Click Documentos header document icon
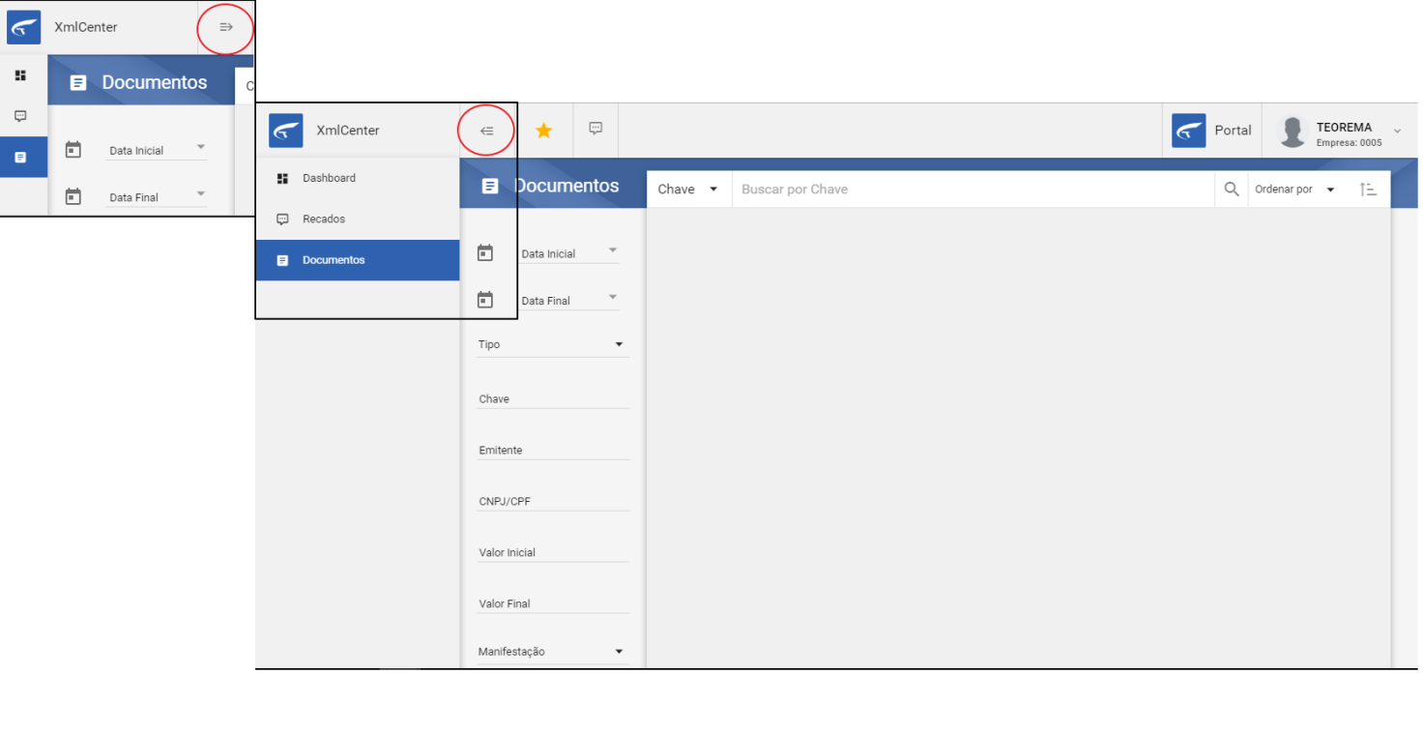Image resolution: width=1423 pixels, height=733 pixels. (490, 186)
